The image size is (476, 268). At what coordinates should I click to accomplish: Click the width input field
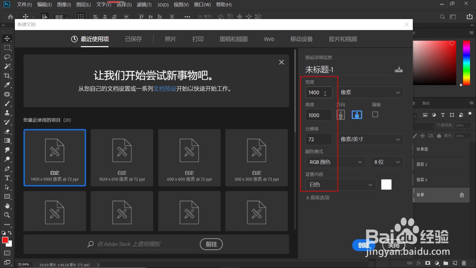pyautogui.click(x=319, y=92)
